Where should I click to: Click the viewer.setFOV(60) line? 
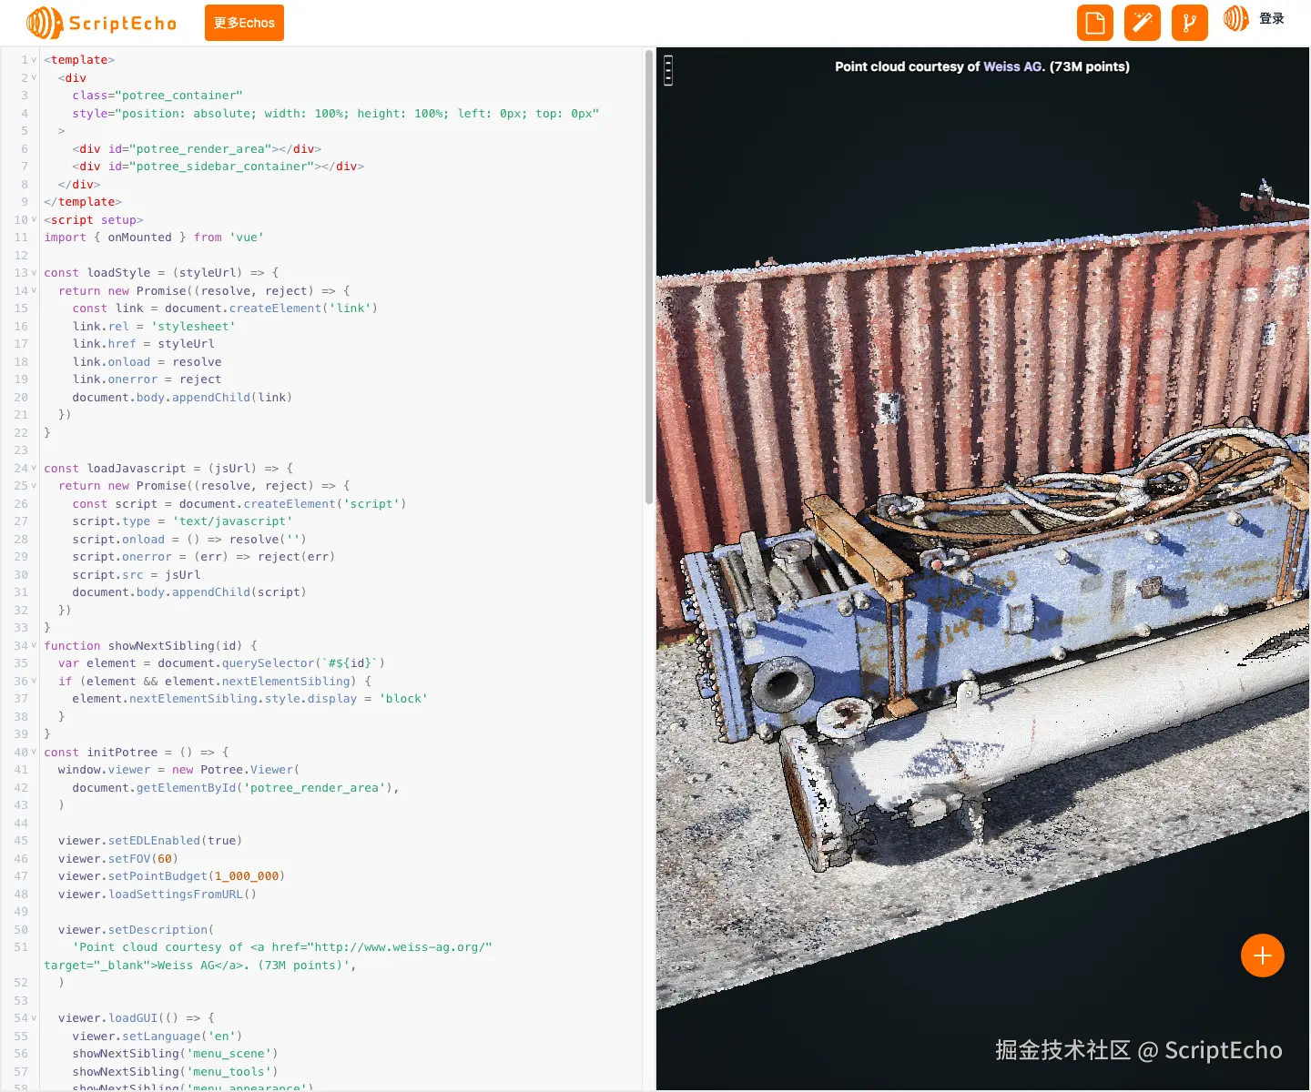(118, 859)
